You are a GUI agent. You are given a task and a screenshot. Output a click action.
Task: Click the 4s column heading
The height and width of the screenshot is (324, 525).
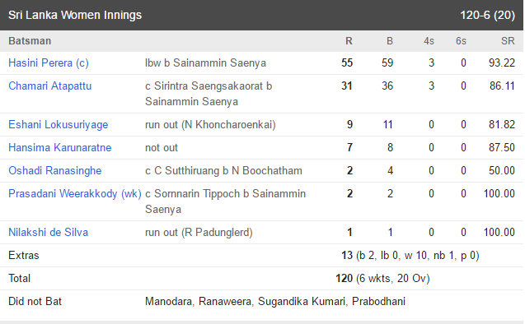click(429, 41)
